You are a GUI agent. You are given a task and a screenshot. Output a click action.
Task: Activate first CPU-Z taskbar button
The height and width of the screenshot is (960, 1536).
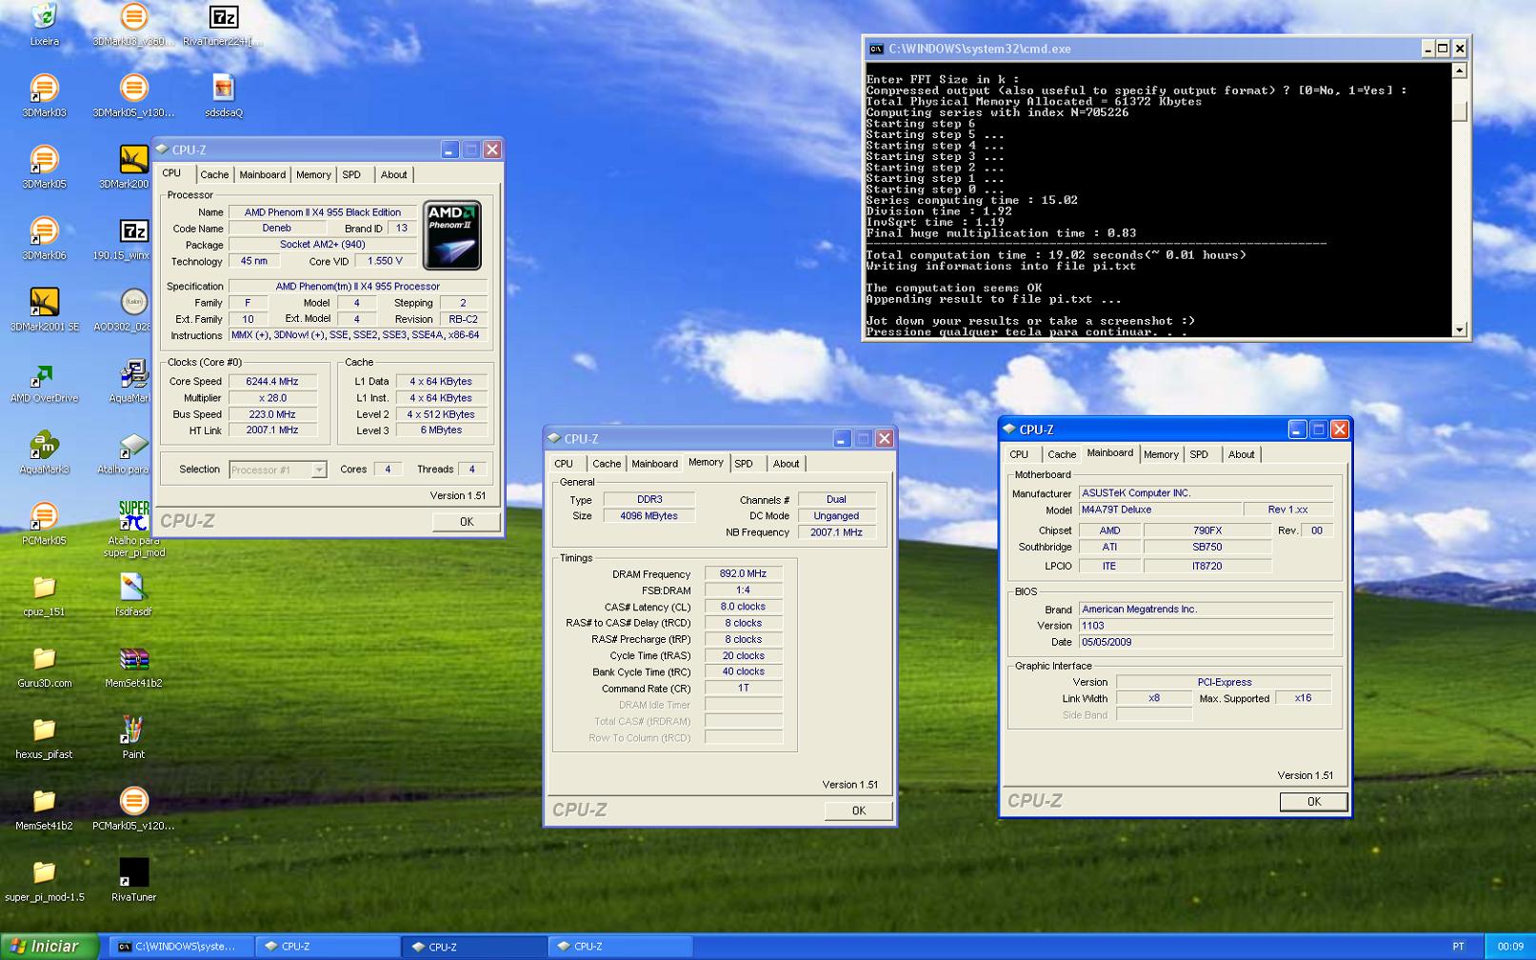point(327,947)
